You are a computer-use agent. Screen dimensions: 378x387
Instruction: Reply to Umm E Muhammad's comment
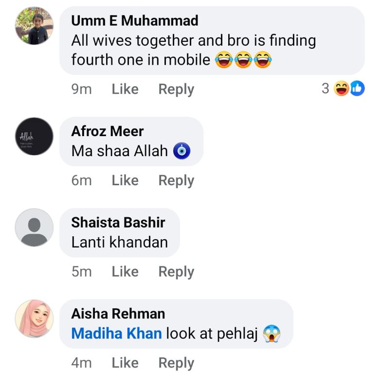[x=176, y=89]
